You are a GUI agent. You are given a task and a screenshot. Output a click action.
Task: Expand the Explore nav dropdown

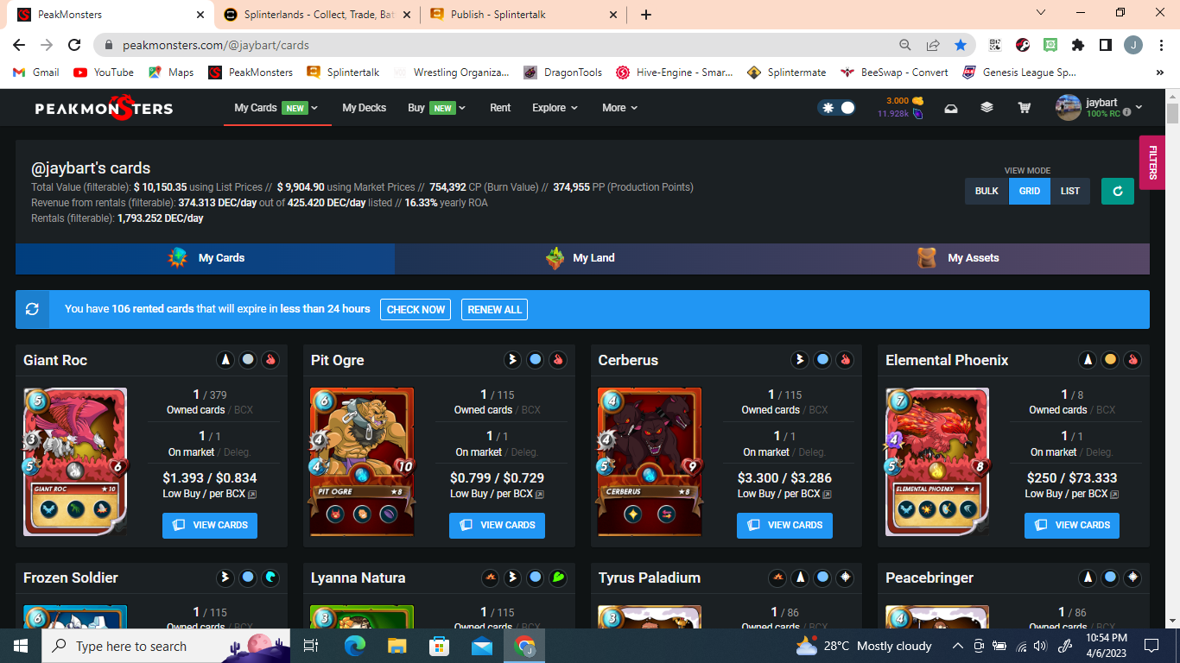555,108
